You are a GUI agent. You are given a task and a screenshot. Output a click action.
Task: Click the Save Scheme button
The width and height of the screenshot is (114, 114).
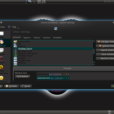105,54
